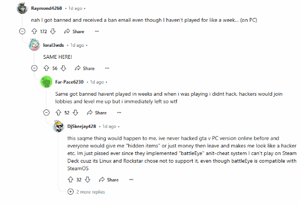Upvote DjSkeejay428's comment
The width and height of the screenshot is (300, 204).
(70, 180)
